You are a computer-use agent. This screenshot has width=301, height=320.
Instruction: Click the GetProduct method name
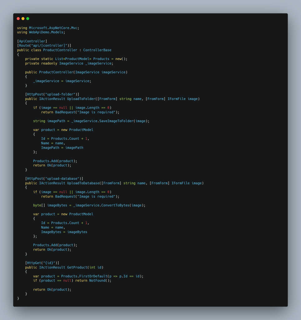point(77,267)
